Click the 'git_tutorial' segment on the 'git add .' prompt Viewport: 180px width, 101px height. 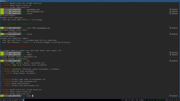(x=14, y=52)
